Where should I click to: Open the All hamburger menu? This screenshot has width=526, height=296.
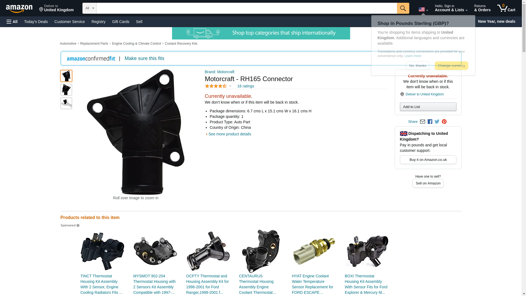(x=12, y=22)
